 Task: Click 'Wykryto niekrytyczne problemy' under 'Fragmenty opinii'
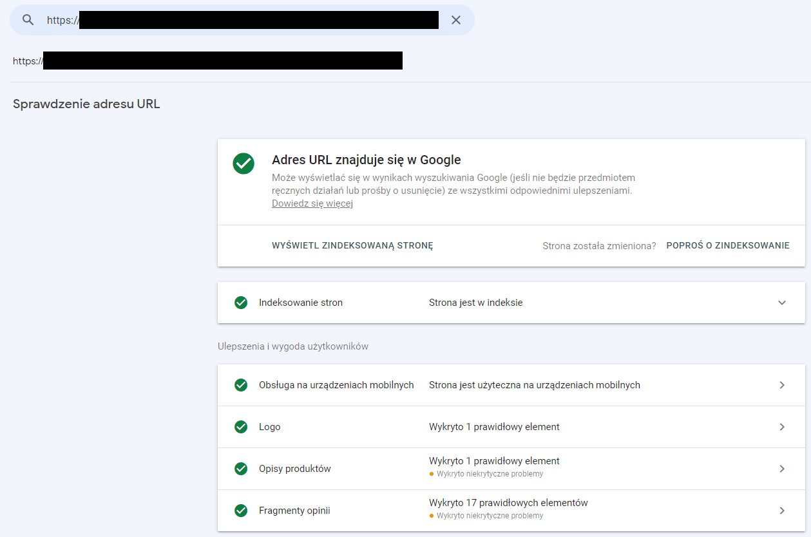[490, 516]
